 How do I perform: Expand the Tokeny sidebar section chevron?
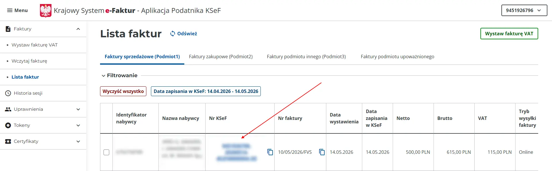tap(78, 125)
